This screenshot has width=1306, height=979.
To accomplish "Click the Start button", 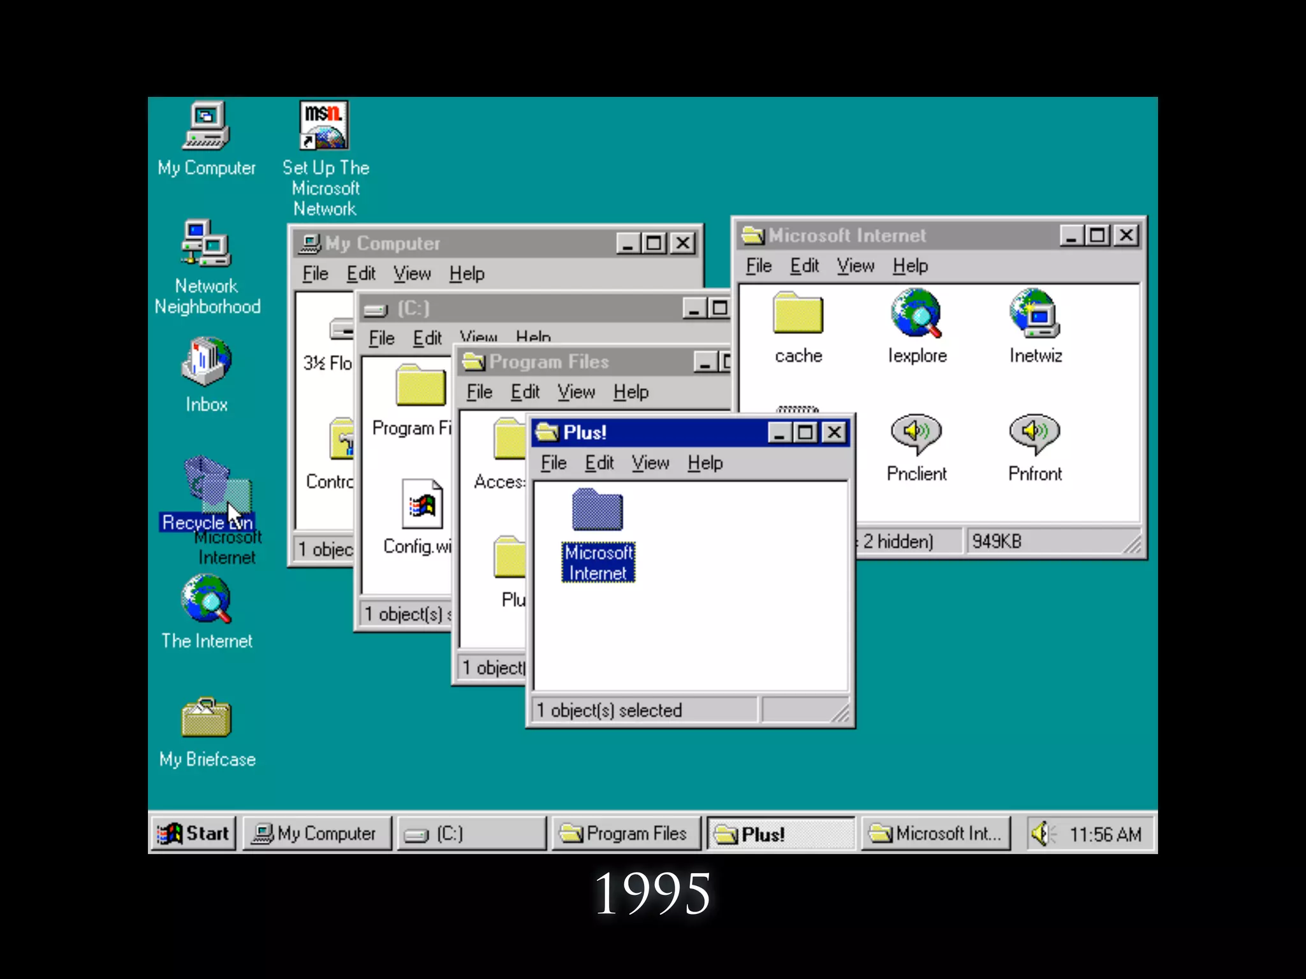I will (x=194, y=833).
